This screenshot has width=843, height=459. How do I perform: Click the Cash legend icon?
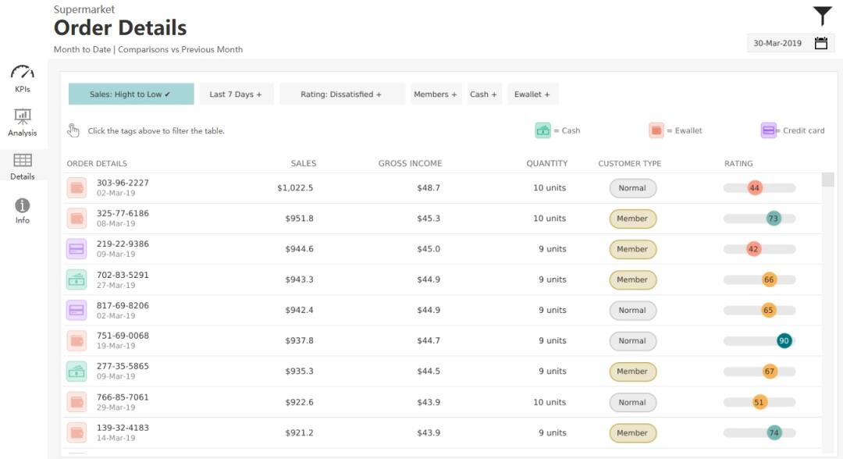click(543, 130)
